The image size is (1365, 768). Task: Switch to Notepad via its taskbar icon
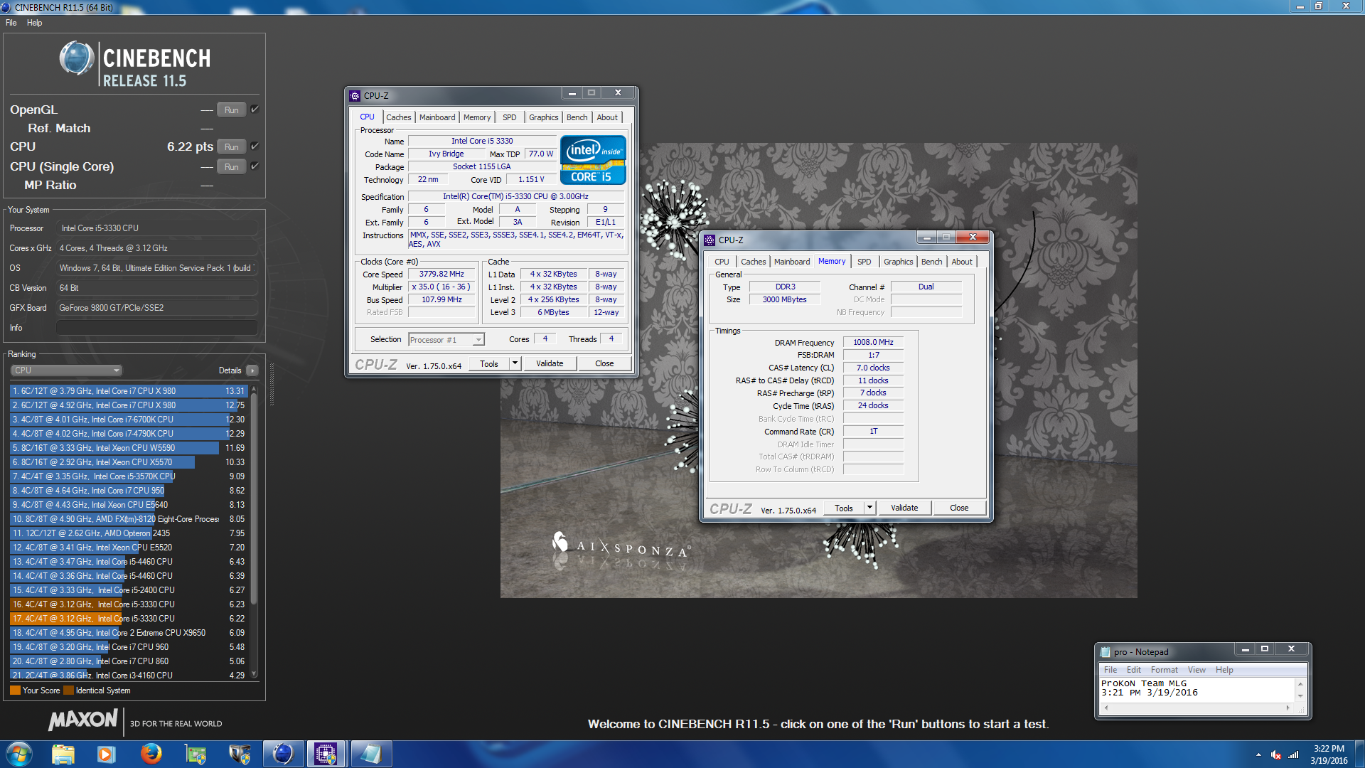point(370,754)
